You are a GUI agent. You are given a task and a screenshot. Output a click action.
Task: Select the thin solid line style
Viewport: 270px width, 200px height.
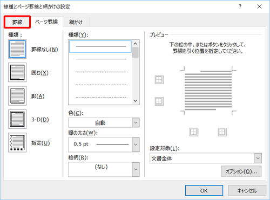coord(100,59)
